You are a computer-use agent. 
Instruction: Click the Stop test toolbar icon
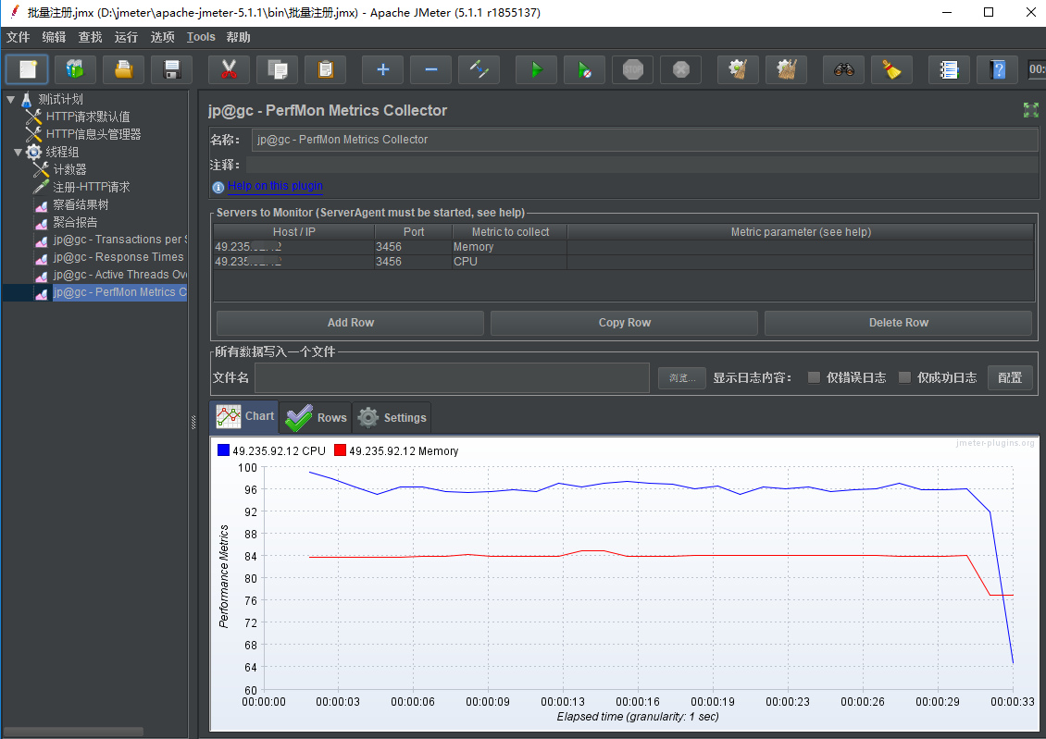pos(632,69)
